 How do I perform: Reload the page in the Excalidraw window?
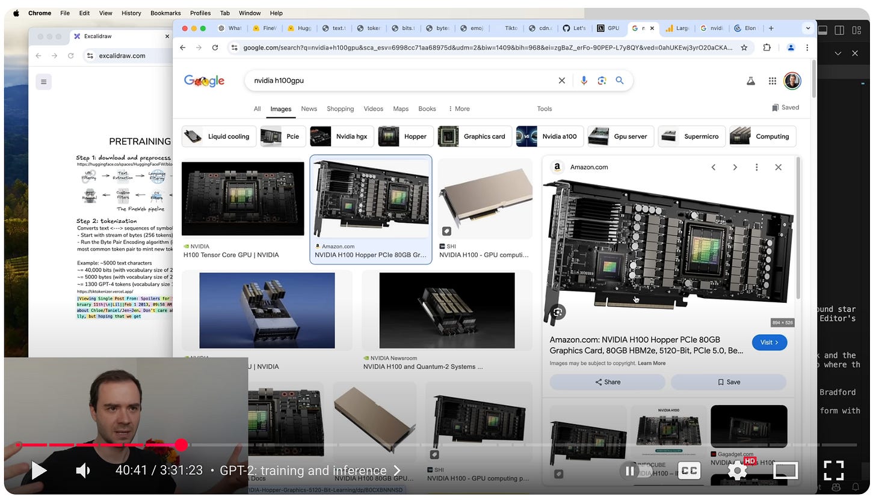pos(70,55)
